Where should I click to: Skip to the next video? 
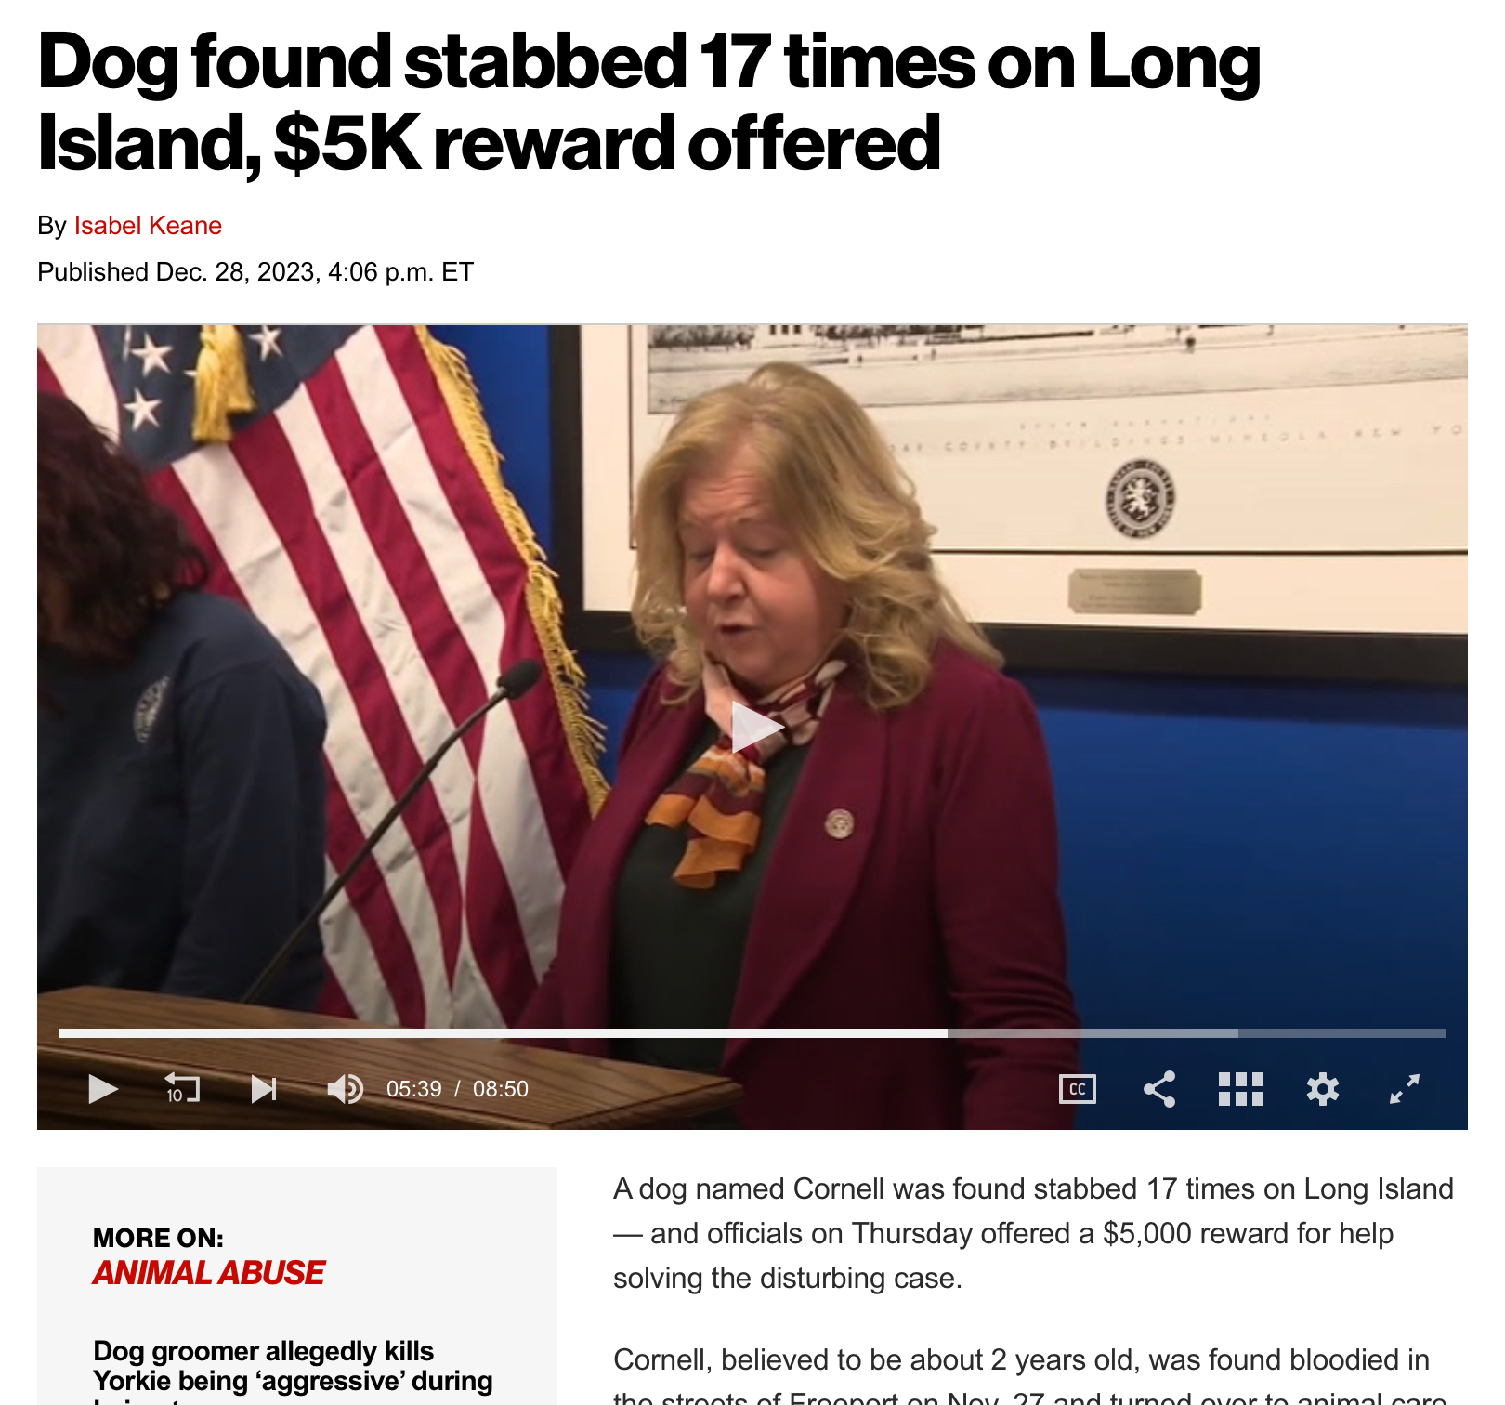tap(264, 1088)
